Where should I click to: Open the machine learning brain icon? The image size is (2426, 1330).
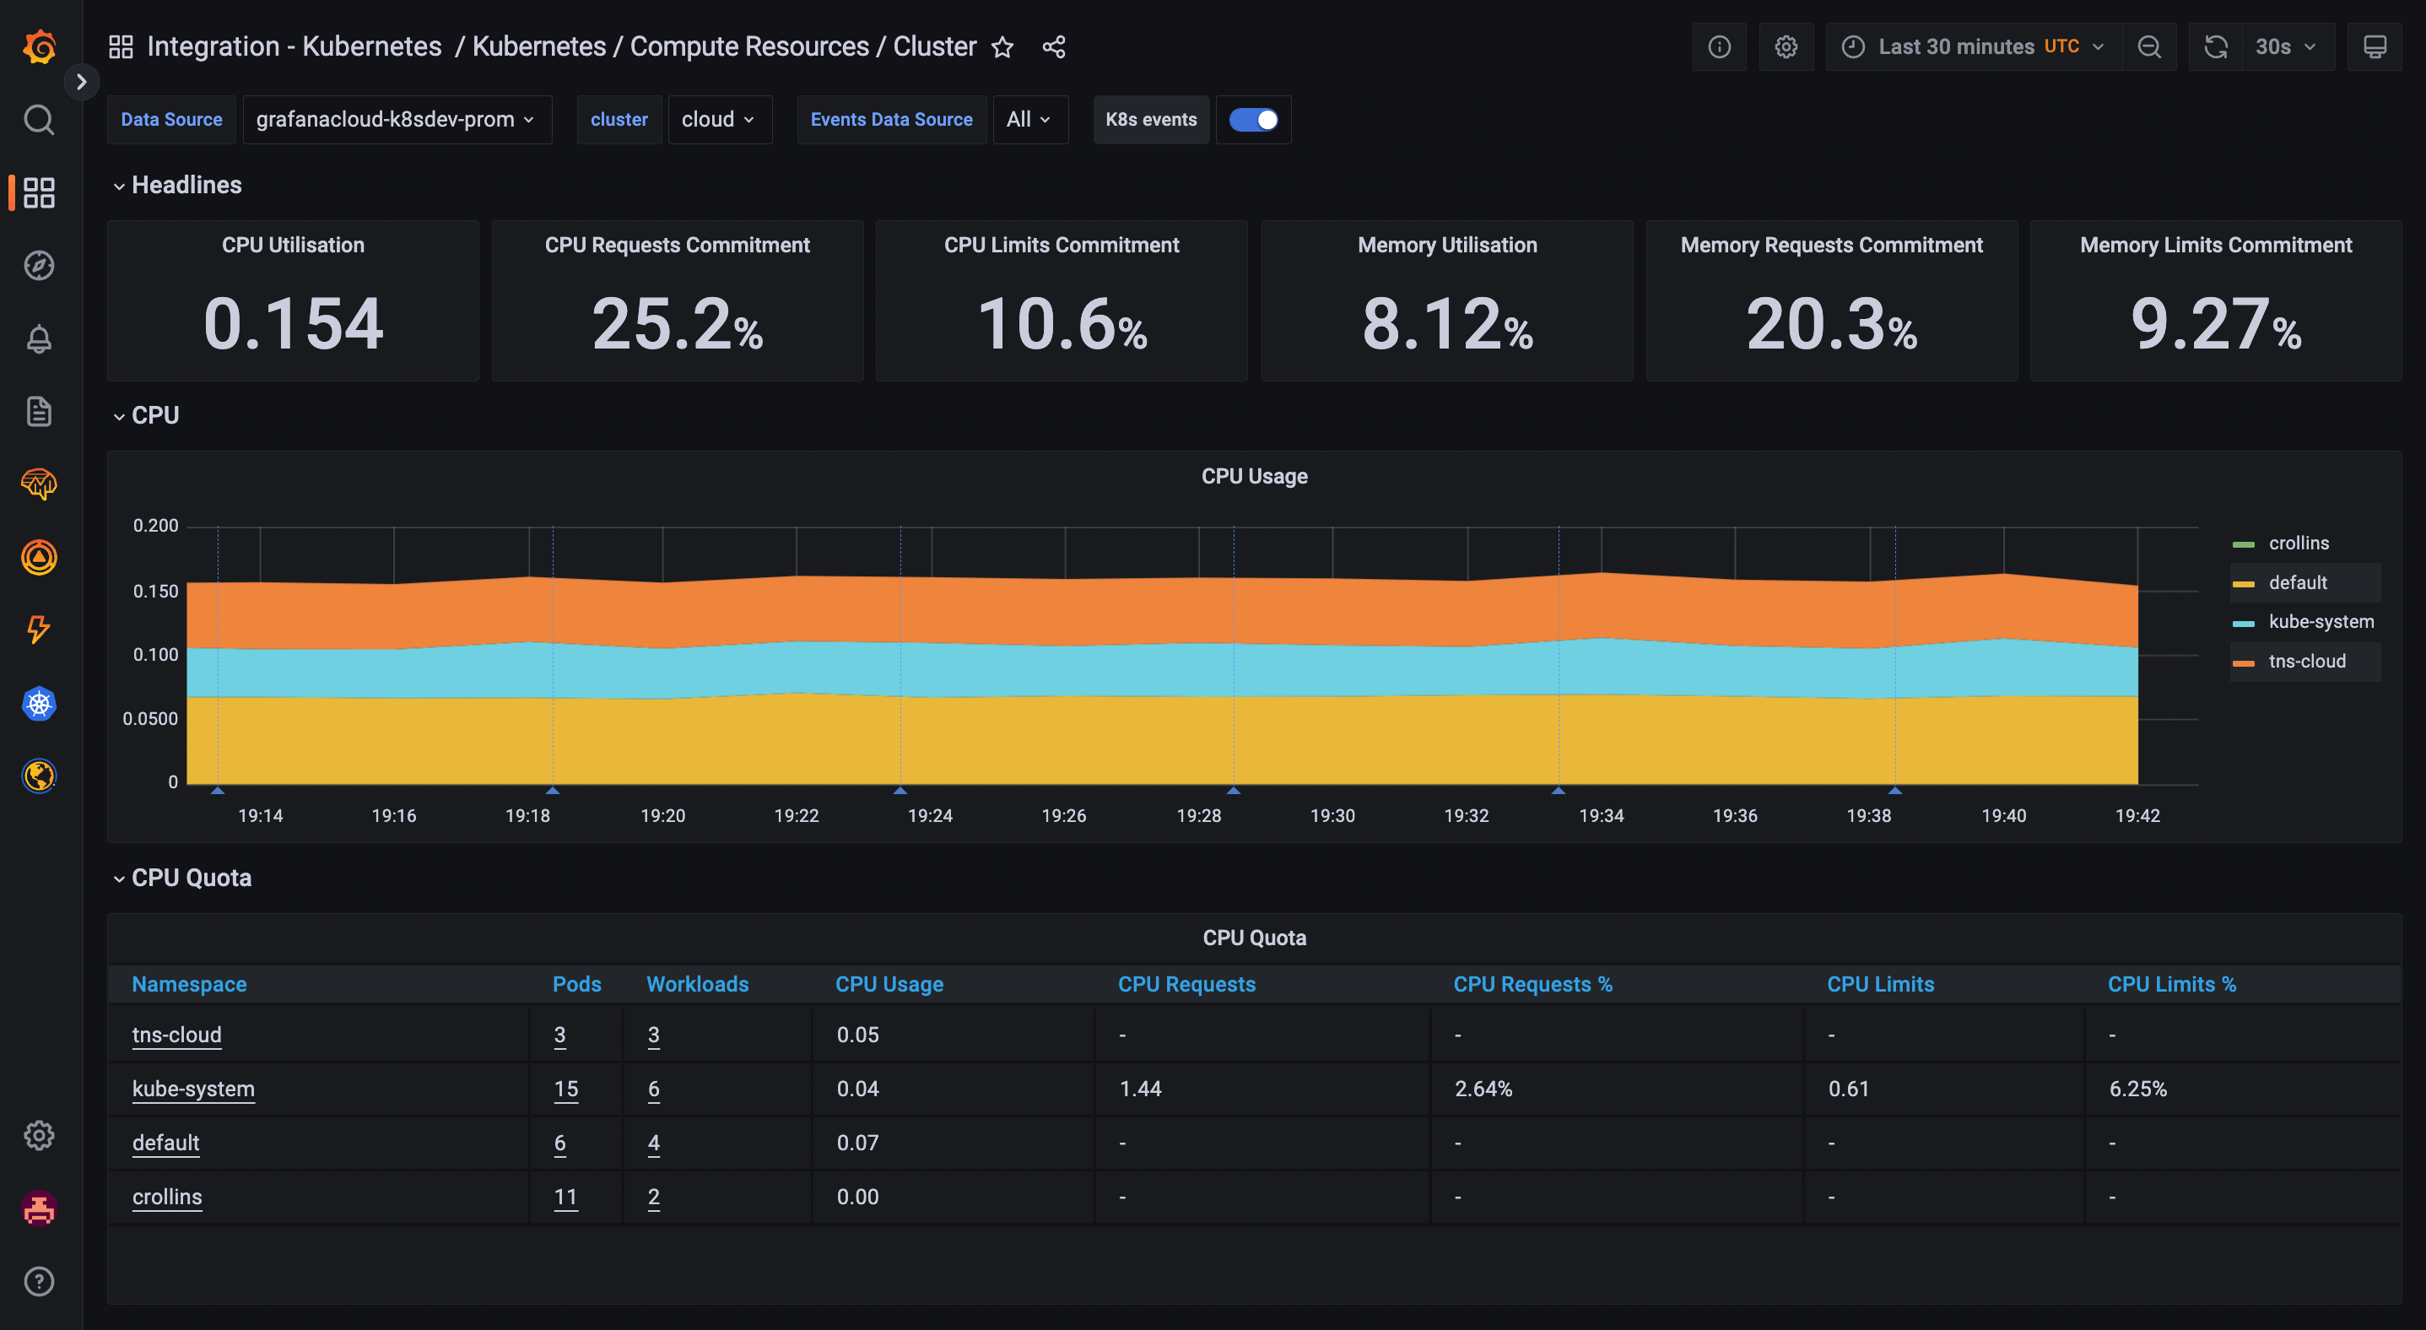coord(39,484)
